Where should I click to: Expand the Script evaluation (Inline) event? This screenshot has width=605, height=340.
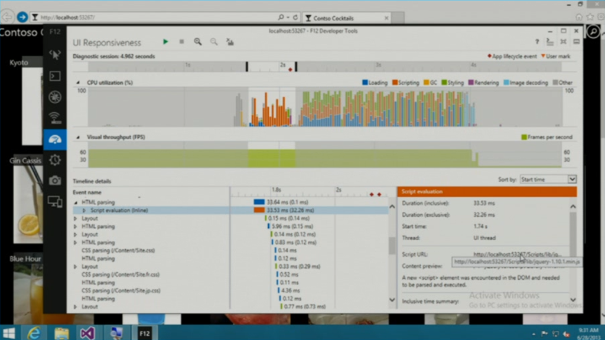[x=84, y=211]
